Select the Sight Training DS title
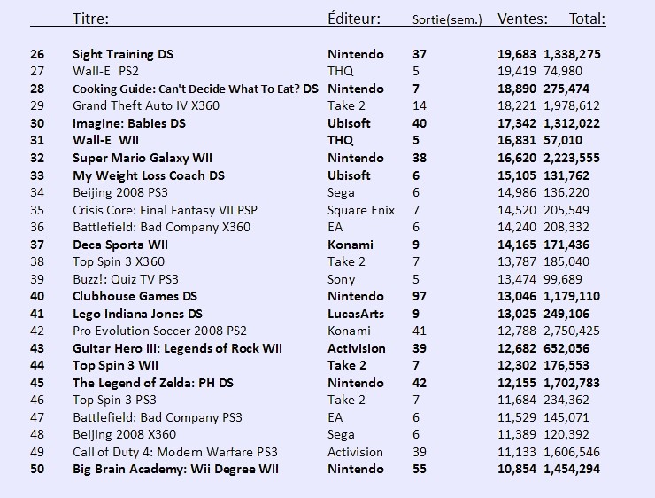 (x=123, y=54)
